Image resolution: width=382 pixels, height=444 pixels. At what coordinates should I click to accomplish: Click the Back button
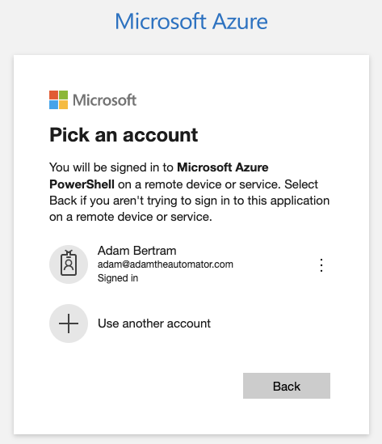click(287, 386)
